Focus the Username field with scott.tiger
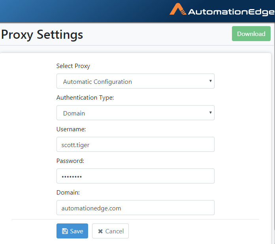Screen dimensions: 275x244 pyautogui.click(x=136, y=144)
